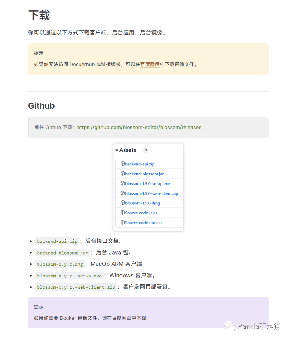Click the backend-blossom.jar code label in the bullet list

(x=63, y=253)
